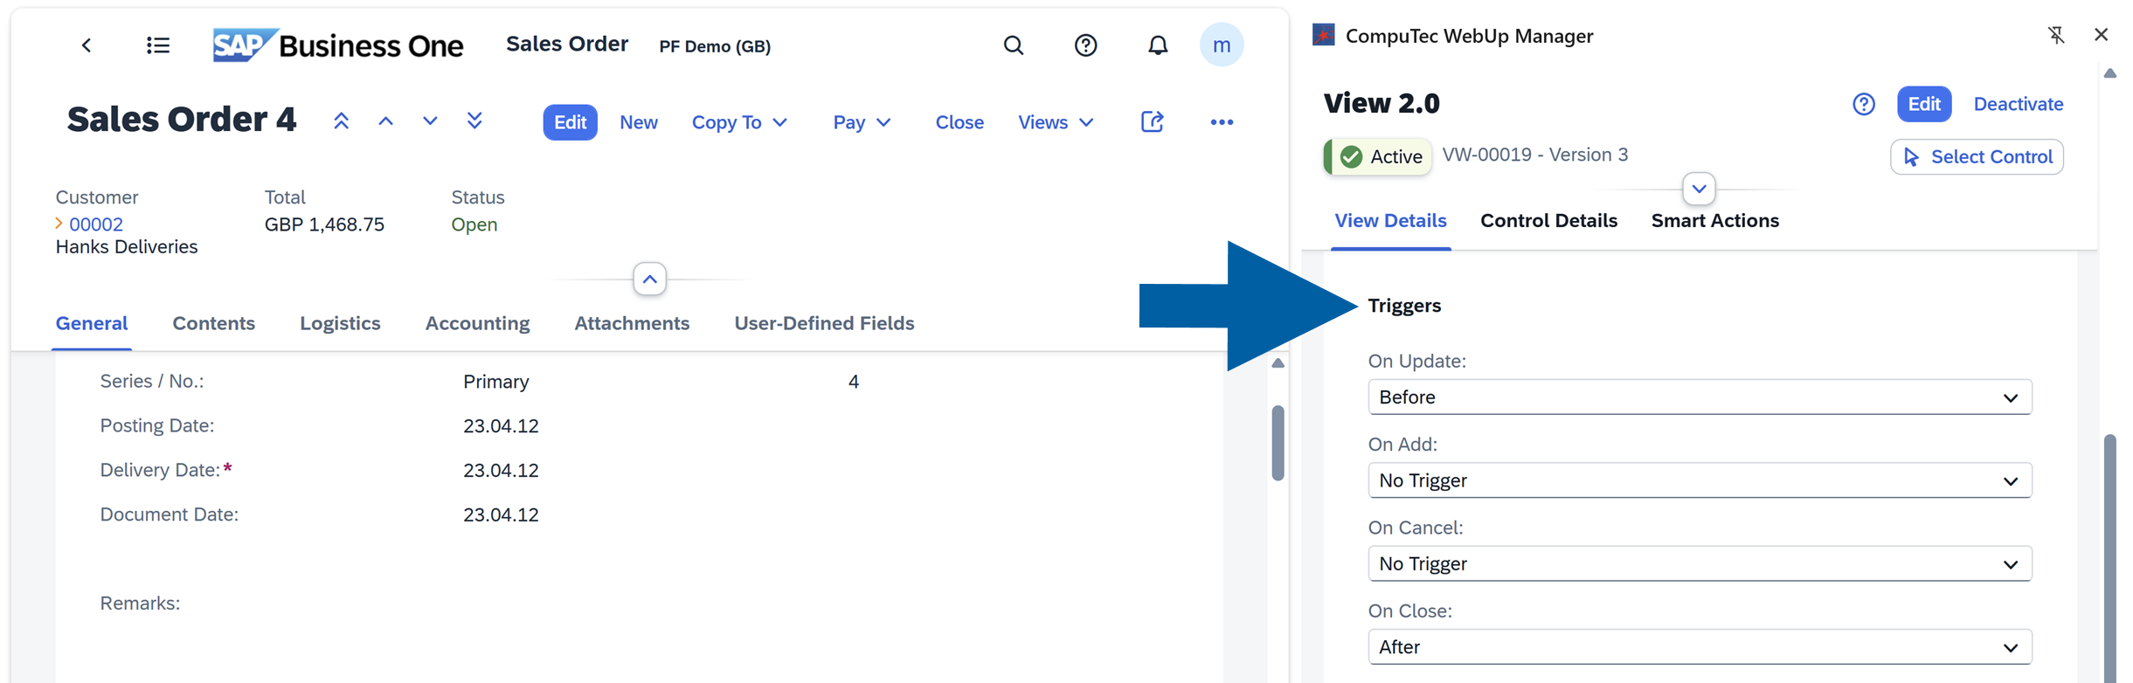
Task: Expand the Pay dropdown
Action: [x=862, y=122]
